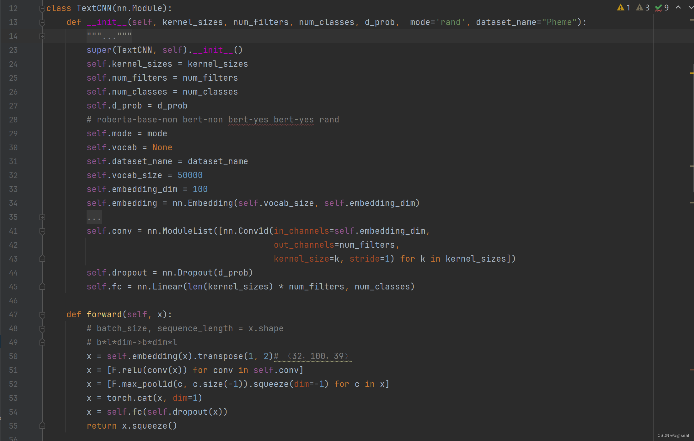
Task: Click the folded ellipsis placeholder on line 35
Action: (x=94, y=217)
